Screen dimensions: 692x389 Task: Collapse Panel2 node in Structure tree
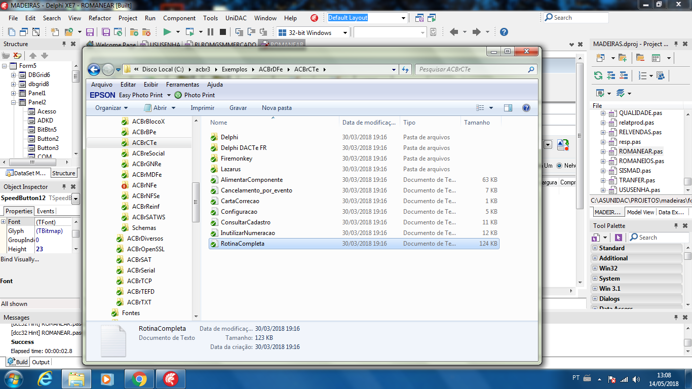(x=14, y=102)
